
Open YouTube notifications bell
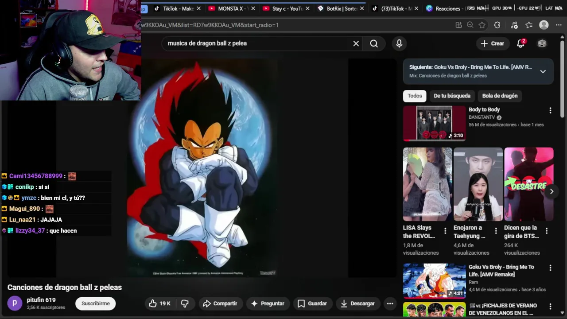tap(521, 43)
